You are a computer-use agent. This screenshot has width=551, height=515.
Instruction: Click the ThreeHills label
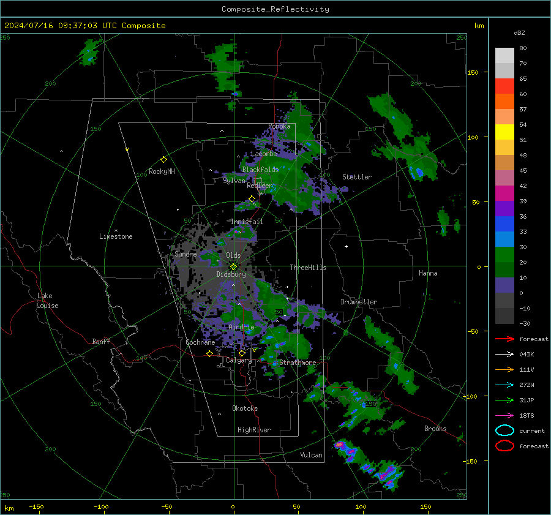coord(308,268)
